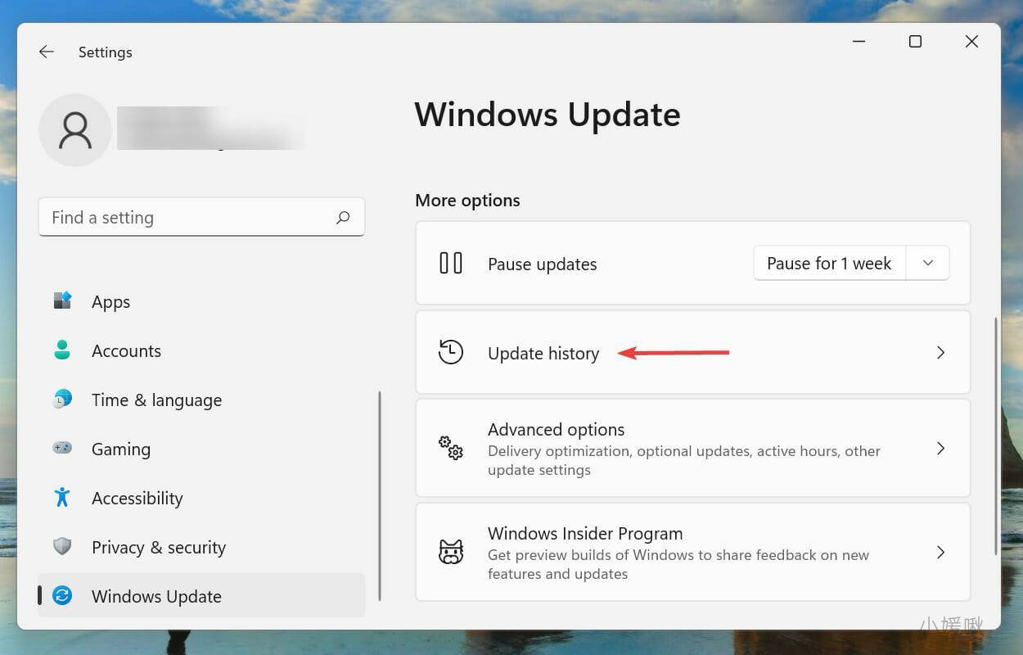
Task: Click the Pause for 1 week button
Action: tap(828, 263)
